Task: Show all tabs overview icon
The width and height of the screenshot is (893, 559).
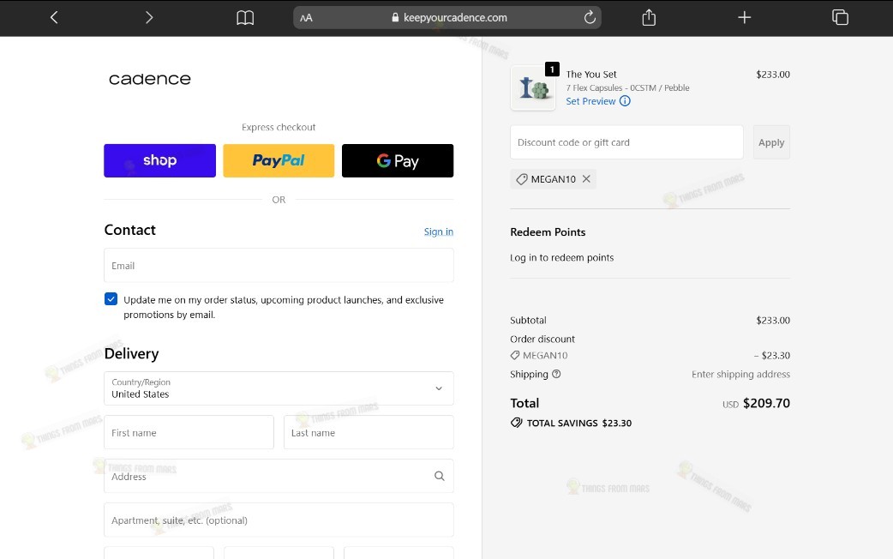Action: click(840, 18)
